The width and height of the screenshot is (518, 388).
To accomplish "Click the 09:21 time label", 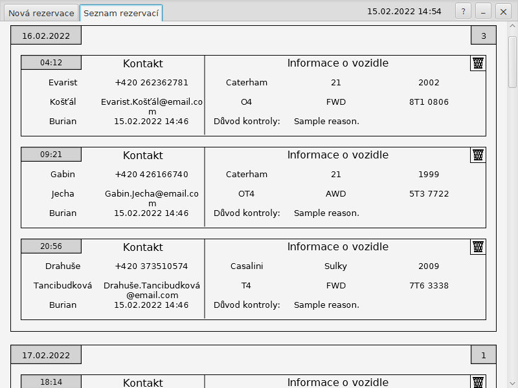I will click(x=51, y=155).
